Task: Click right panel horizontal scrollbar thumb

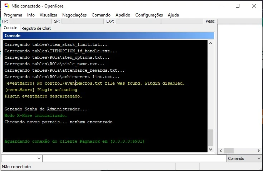Action: pyautogui.click(x=229, y=151)
